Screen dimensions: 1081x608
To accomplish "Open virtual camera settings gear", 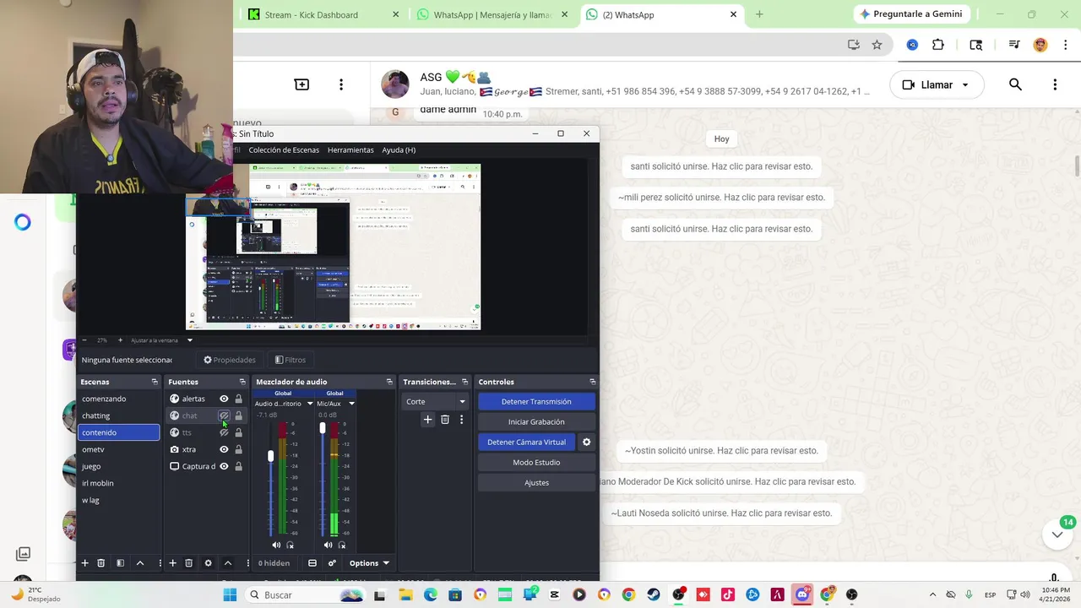I will (x=587, y=442).
